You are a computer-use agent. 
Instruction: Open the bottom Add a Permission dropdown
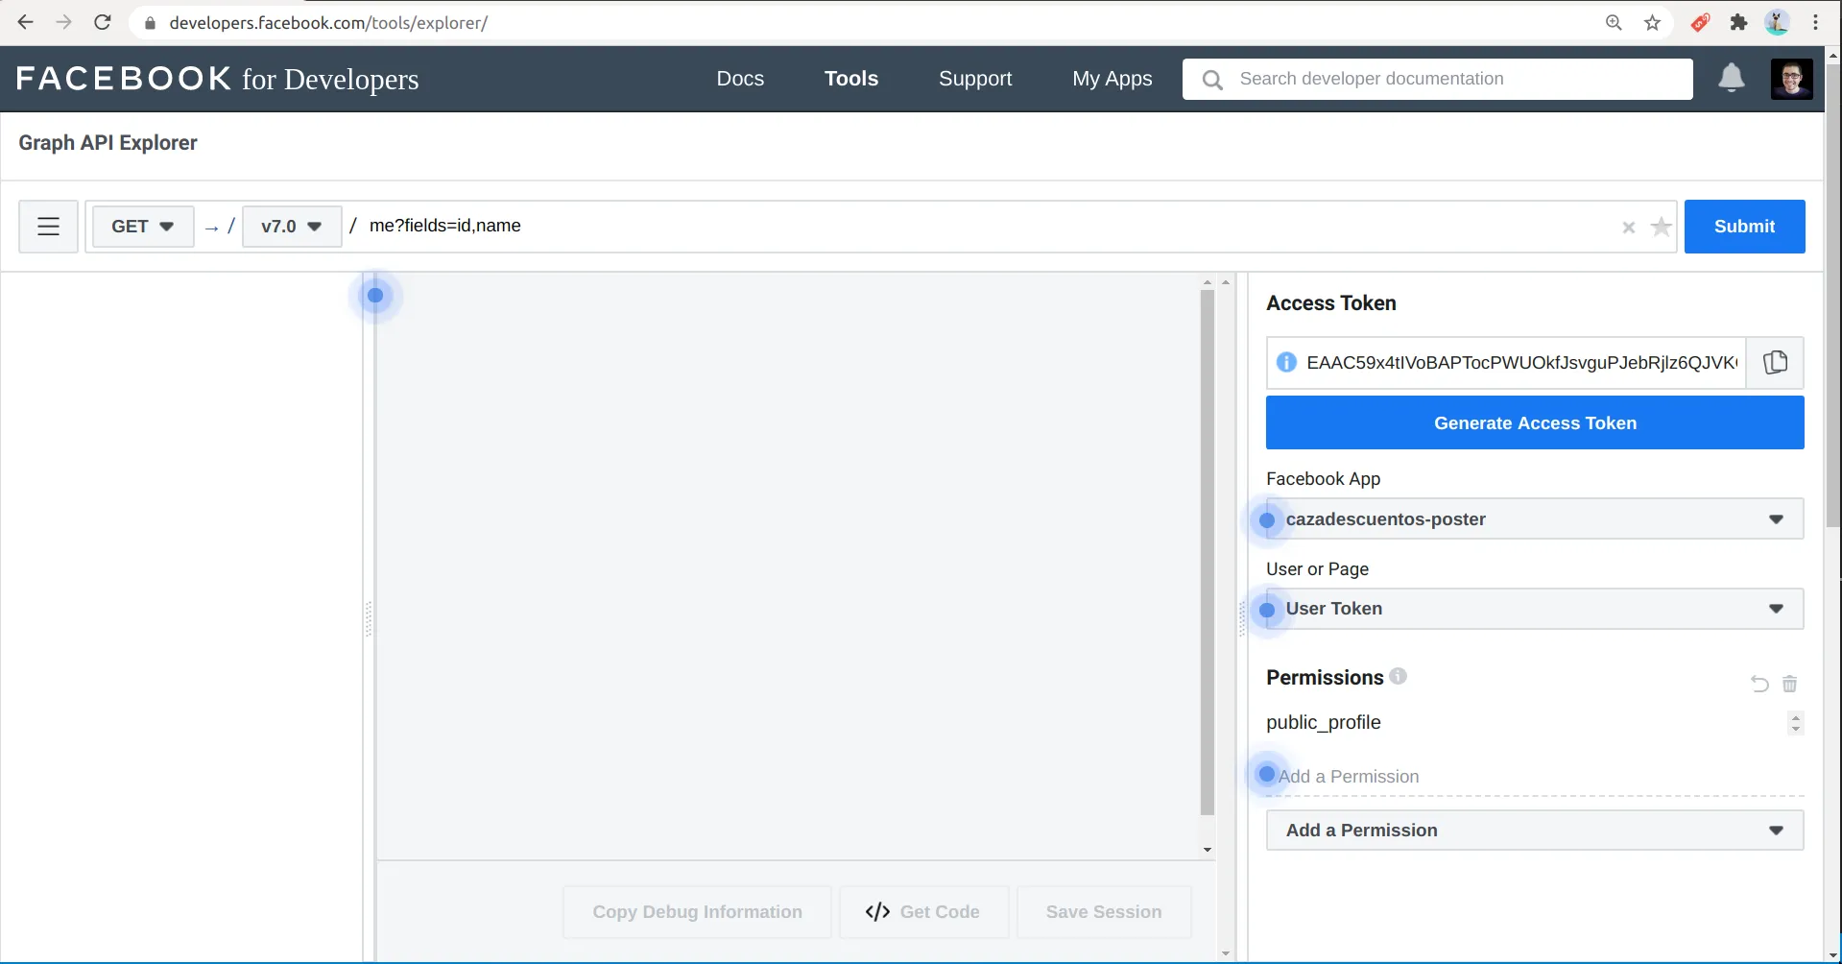[x=1535, y=831]
